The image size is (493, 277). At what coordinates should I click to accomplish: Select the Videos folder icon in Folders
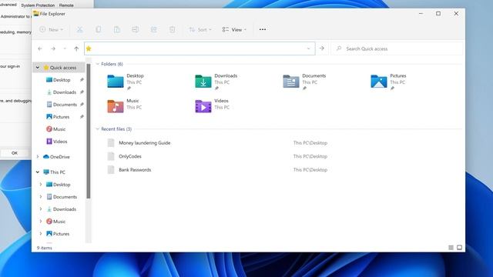click(203, 106)
